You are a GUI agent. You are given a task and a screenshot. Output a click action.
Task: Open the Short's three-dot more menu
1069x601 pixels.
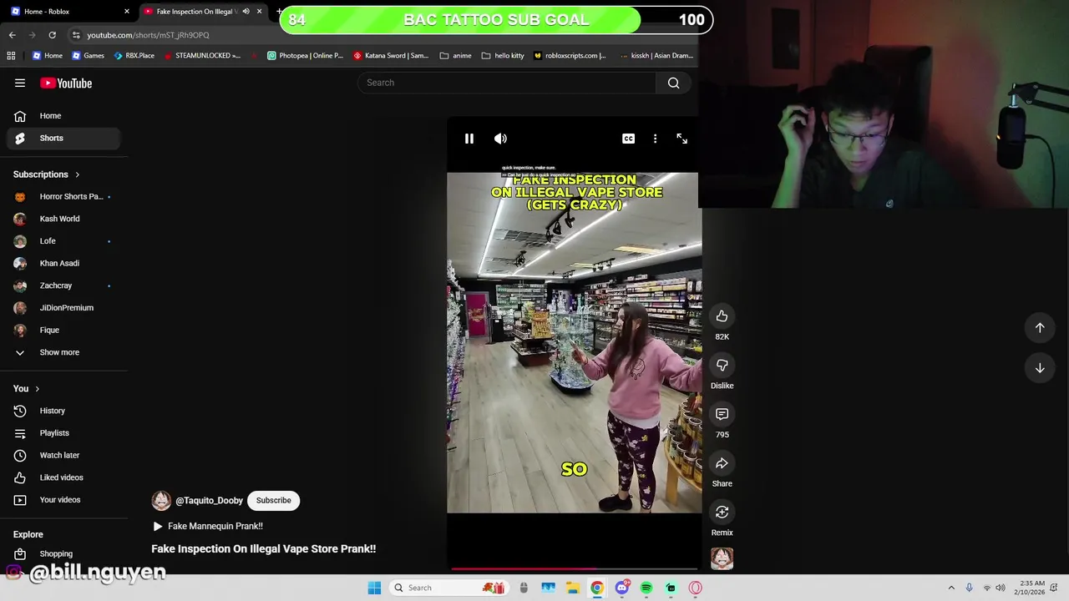pos(655,139)
